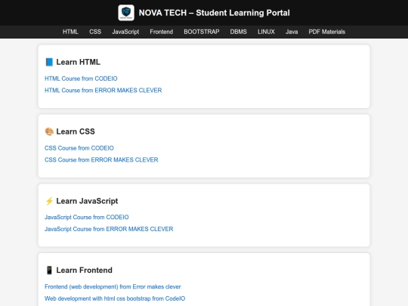The image size is (408, 306).
Task: Open HTML Course from ERROR MAKES CLEVER
Action: 103,91
